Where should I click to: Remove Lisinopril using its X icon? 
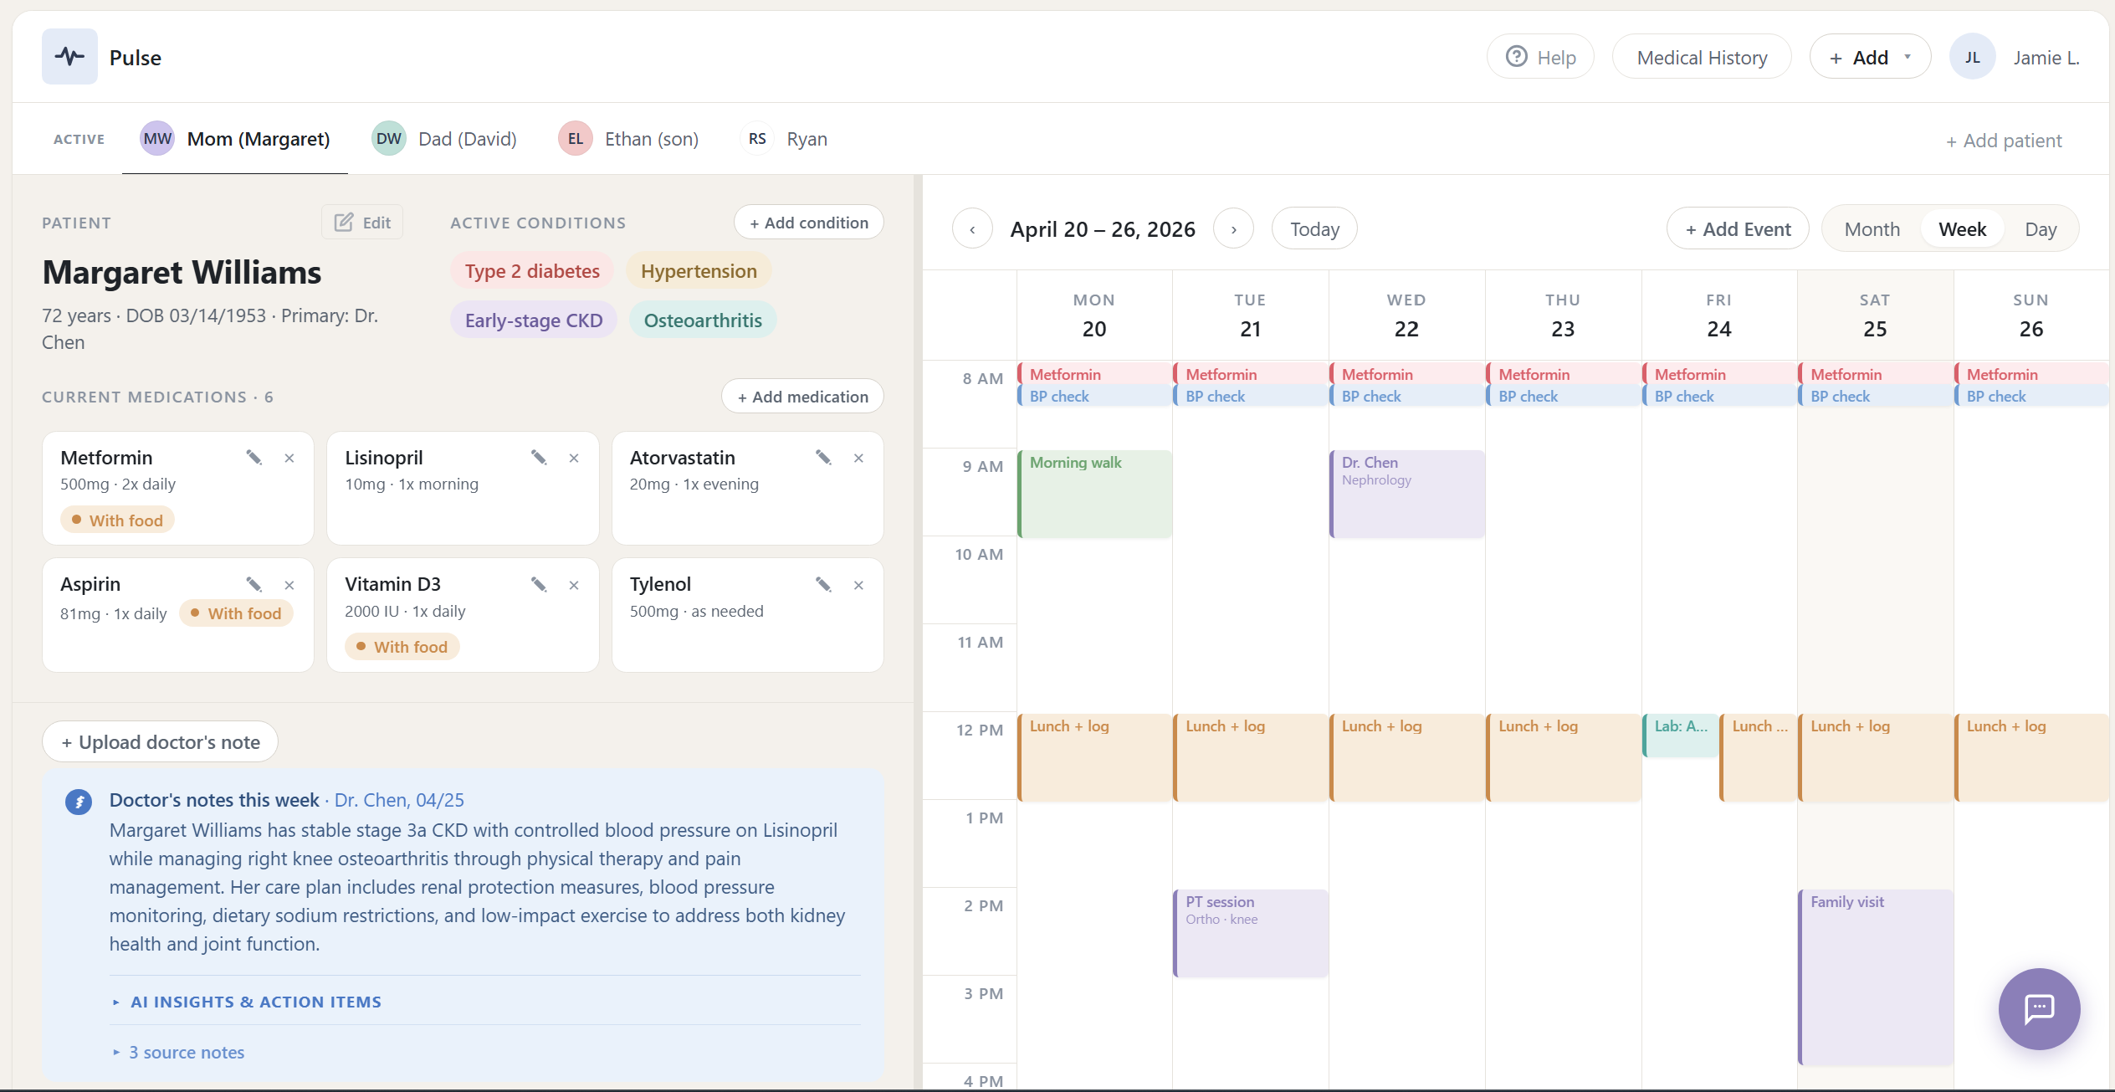click(x=574, y=458)
